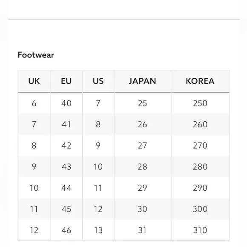Click the Korea size 270 cell

point(200,145)
